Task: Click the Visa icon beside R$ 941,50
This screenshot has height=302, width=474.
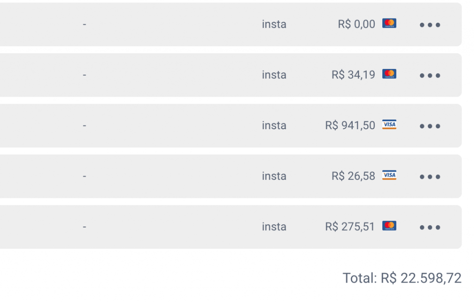Action: [x=389, y=125]
